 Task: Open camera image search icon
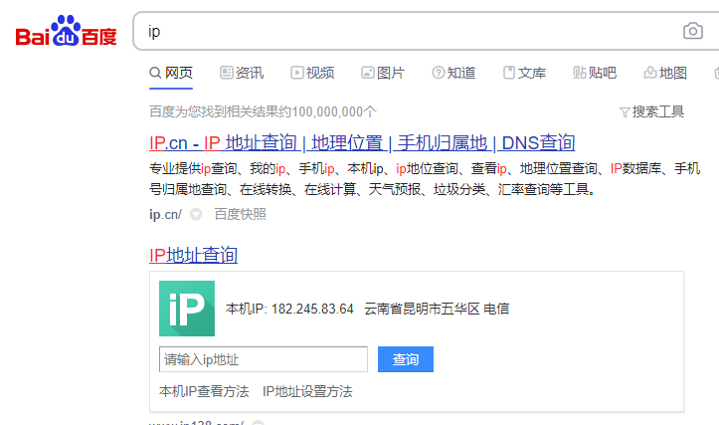693,31
